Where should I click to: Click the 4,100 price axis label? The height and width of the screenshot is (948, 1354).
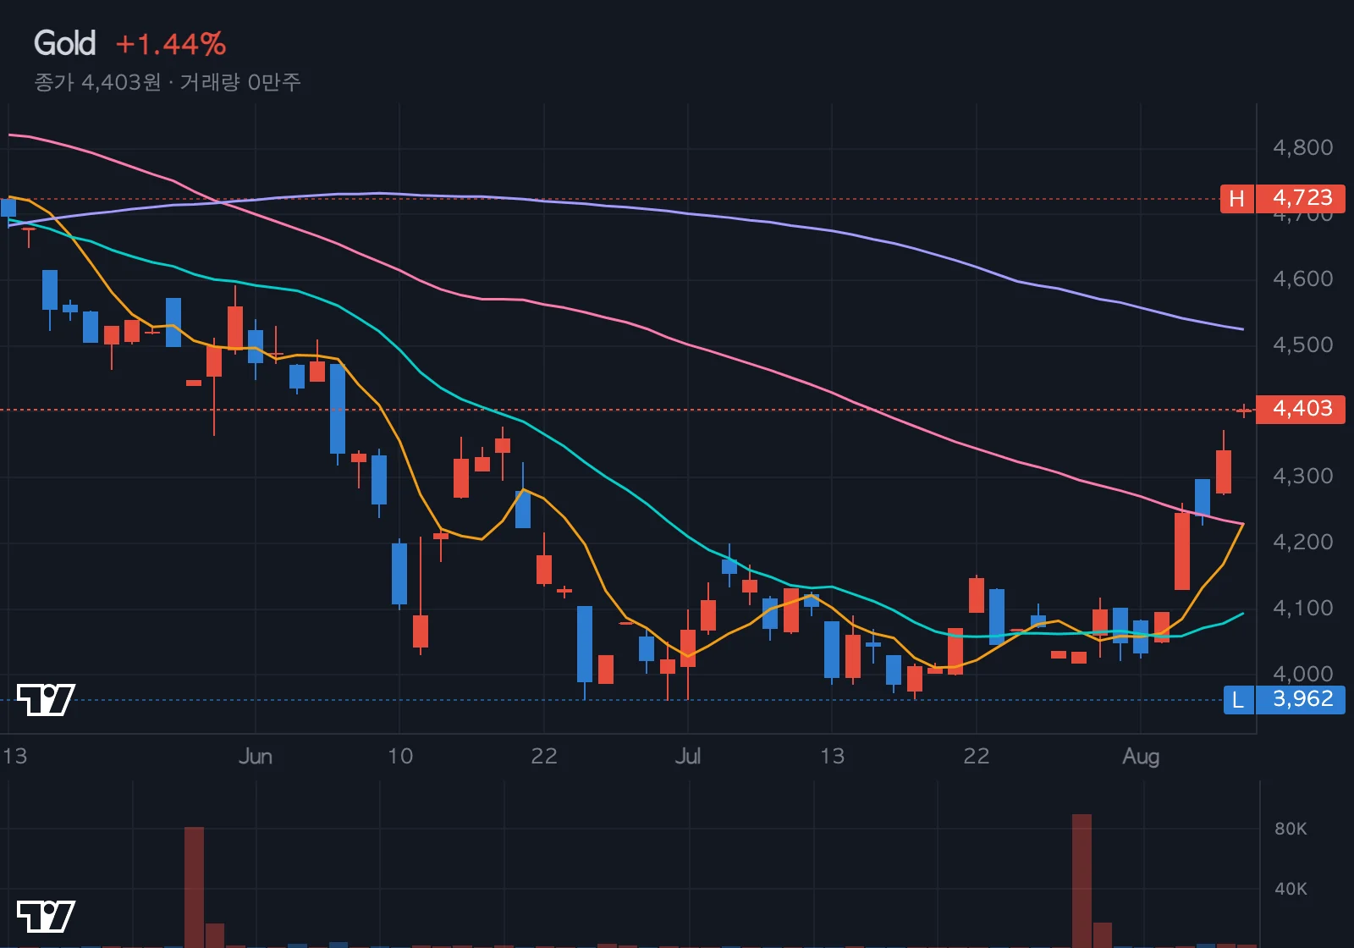coord(1302,609)
